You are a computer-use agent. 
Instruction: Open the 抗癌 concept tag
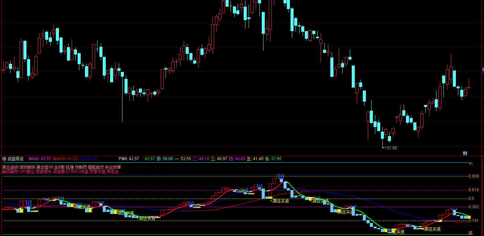point(70,167)
